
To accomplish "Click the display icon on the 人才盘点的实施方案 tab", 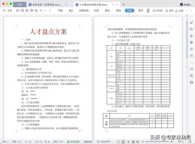I will click(x=113, y=5).
